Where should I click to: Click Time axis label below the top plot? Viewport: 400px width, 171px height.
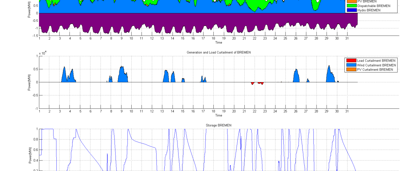[219, 43]
